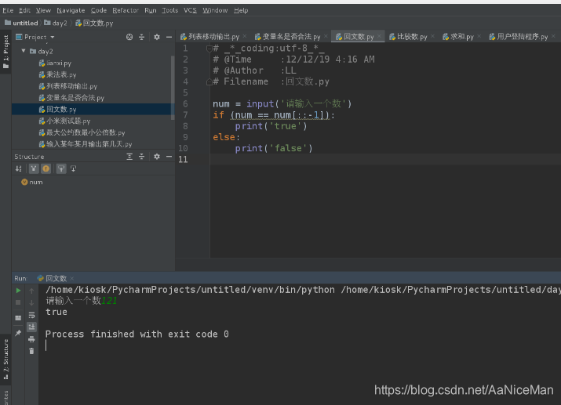Viewport: 561px width, 405px height.
Task: Open the View menu
Action: [x=43, y=10]
